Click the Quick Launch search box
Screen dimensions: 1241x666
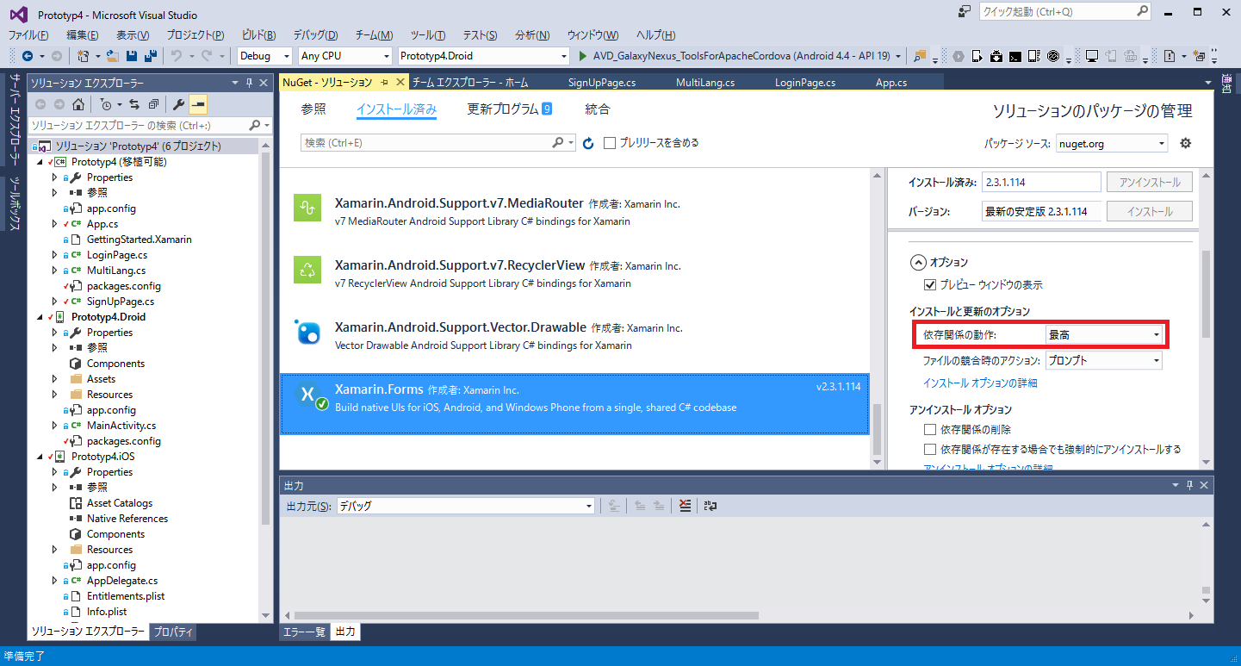[x=1065, y=12]
